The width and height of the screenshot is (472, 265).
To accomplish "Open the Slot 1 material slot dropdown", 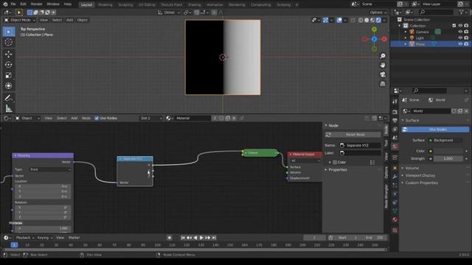I will tap(151, 118).
